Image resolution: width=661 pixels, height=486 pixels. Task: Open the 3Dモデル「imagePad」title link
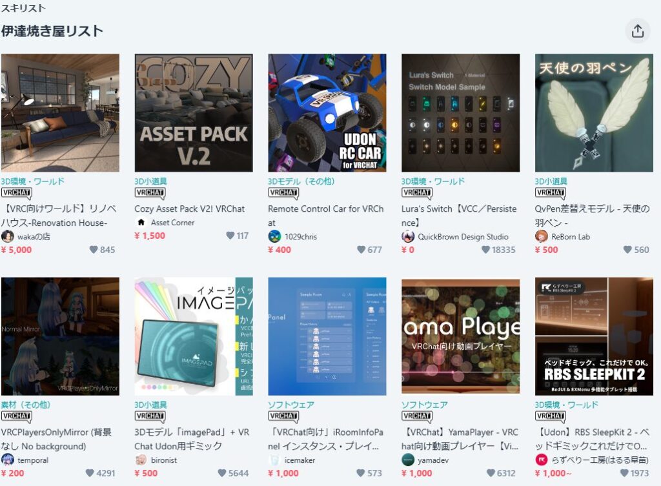click(x=192, y=439)
